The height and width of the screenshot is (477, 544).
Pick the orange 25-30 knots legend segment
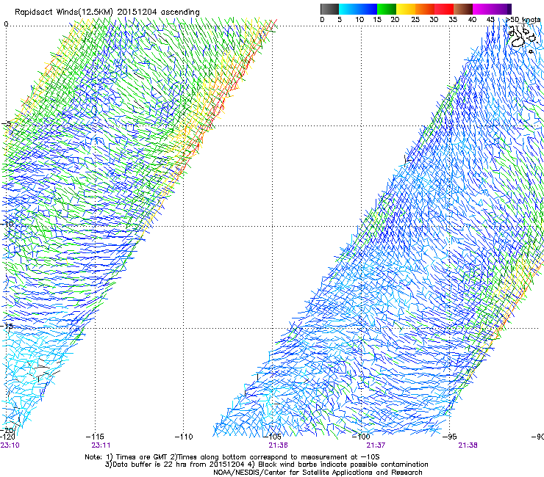pyautogui.click(x=425, y=9)
